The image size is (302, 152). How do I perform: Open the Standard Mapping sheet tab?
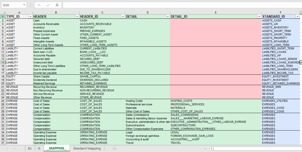point(87,149)
